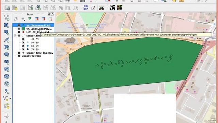The height and width of the screenshot is (123, 218).
Task: Select the ул. Школьная Poly... layer name
Action: (39, 29)
